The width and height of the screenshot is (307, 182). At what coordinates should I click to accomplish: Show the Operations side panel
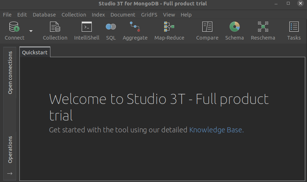pyautogui.click(x=10, y=150)
